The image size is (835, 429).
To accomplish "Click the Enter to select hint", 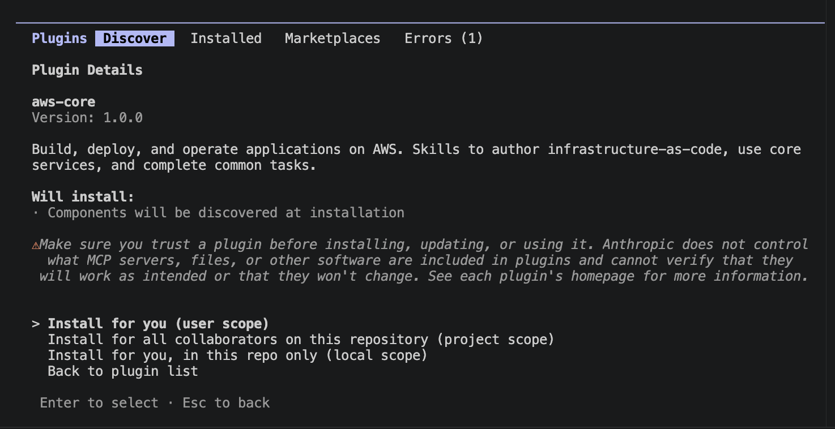I will tap(99, 403).
